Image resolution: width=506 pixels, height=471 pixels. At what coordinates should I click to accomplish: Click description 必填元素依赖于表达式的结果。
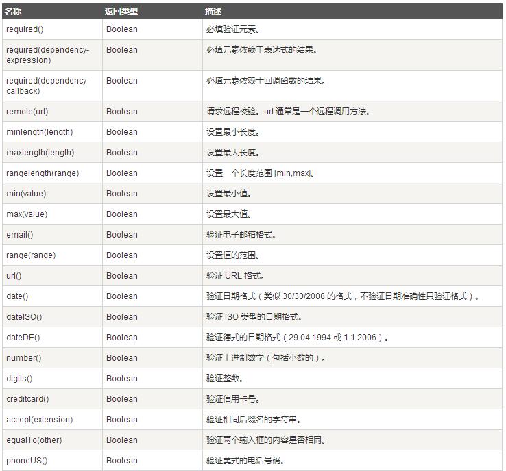tap(262, 50)
